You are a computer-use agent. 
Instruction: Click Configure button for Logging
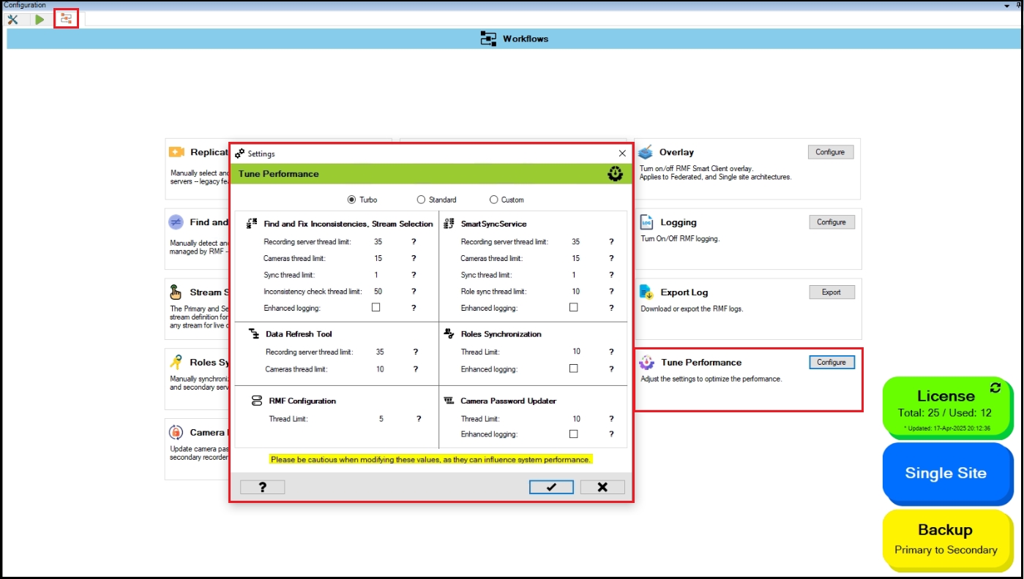coord(831,222)
